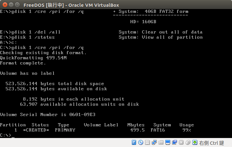Click the 'System' column header in partition table
The height and width of the screenshot is (147, 232).
(162, 125)
